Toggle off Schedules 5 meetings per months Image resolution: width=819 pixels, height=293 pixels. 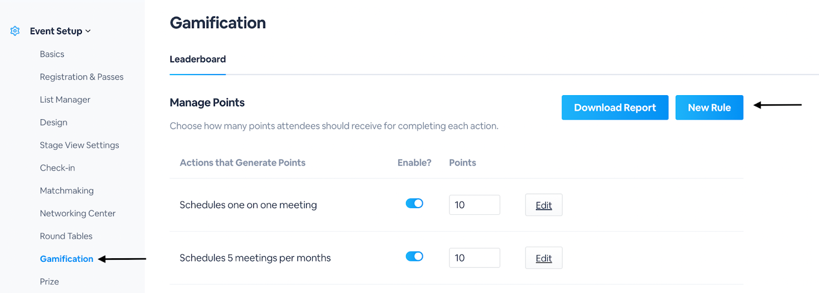pyautogui.click(x=414, y=257)
